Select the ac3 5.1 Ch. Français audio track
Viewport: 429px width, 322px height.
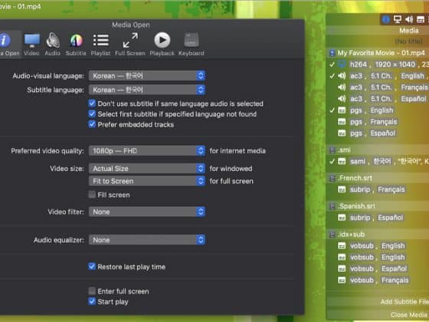(378, 87)
